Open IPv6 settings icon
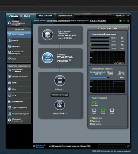 (10, 89)
